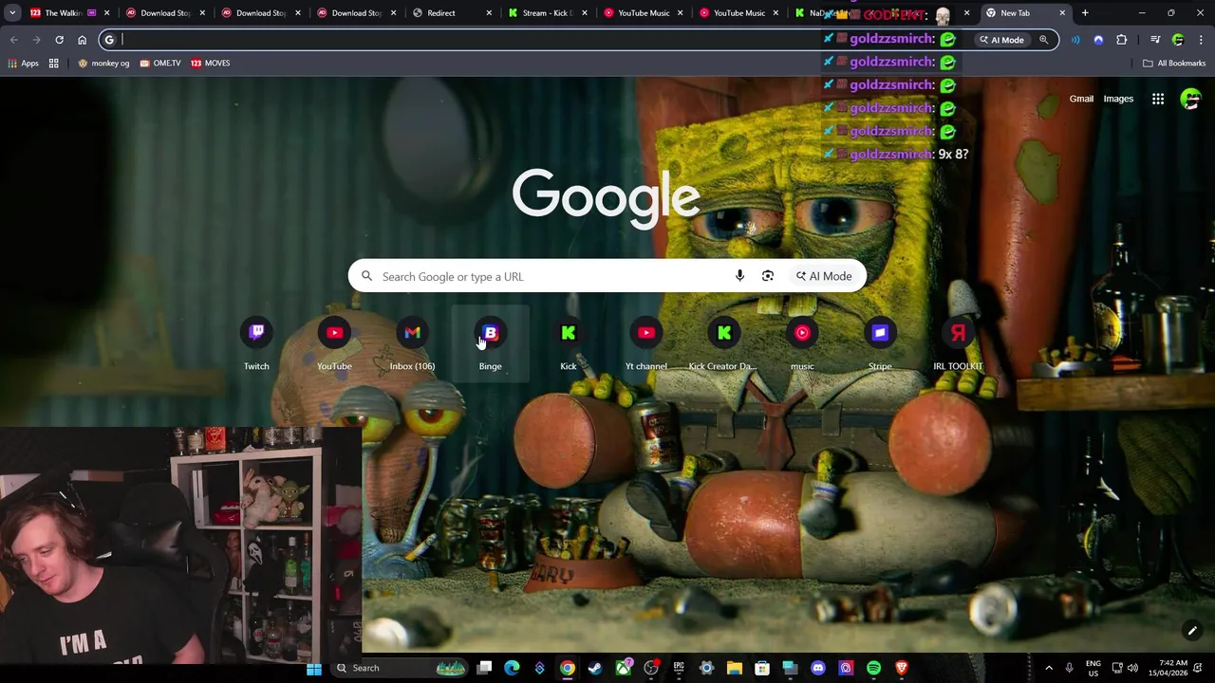Reload the current page
Screen dimensions: 1215x683
[x=59, y=40]
